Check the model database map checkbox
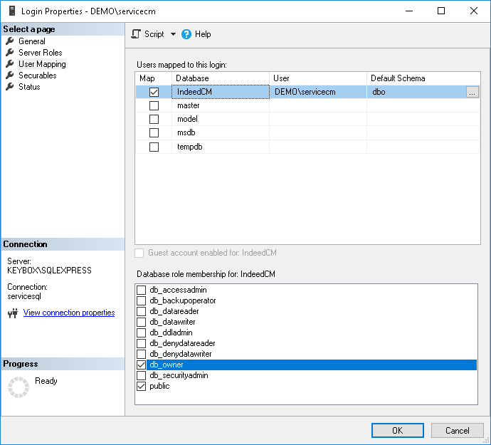 (154, 119)
